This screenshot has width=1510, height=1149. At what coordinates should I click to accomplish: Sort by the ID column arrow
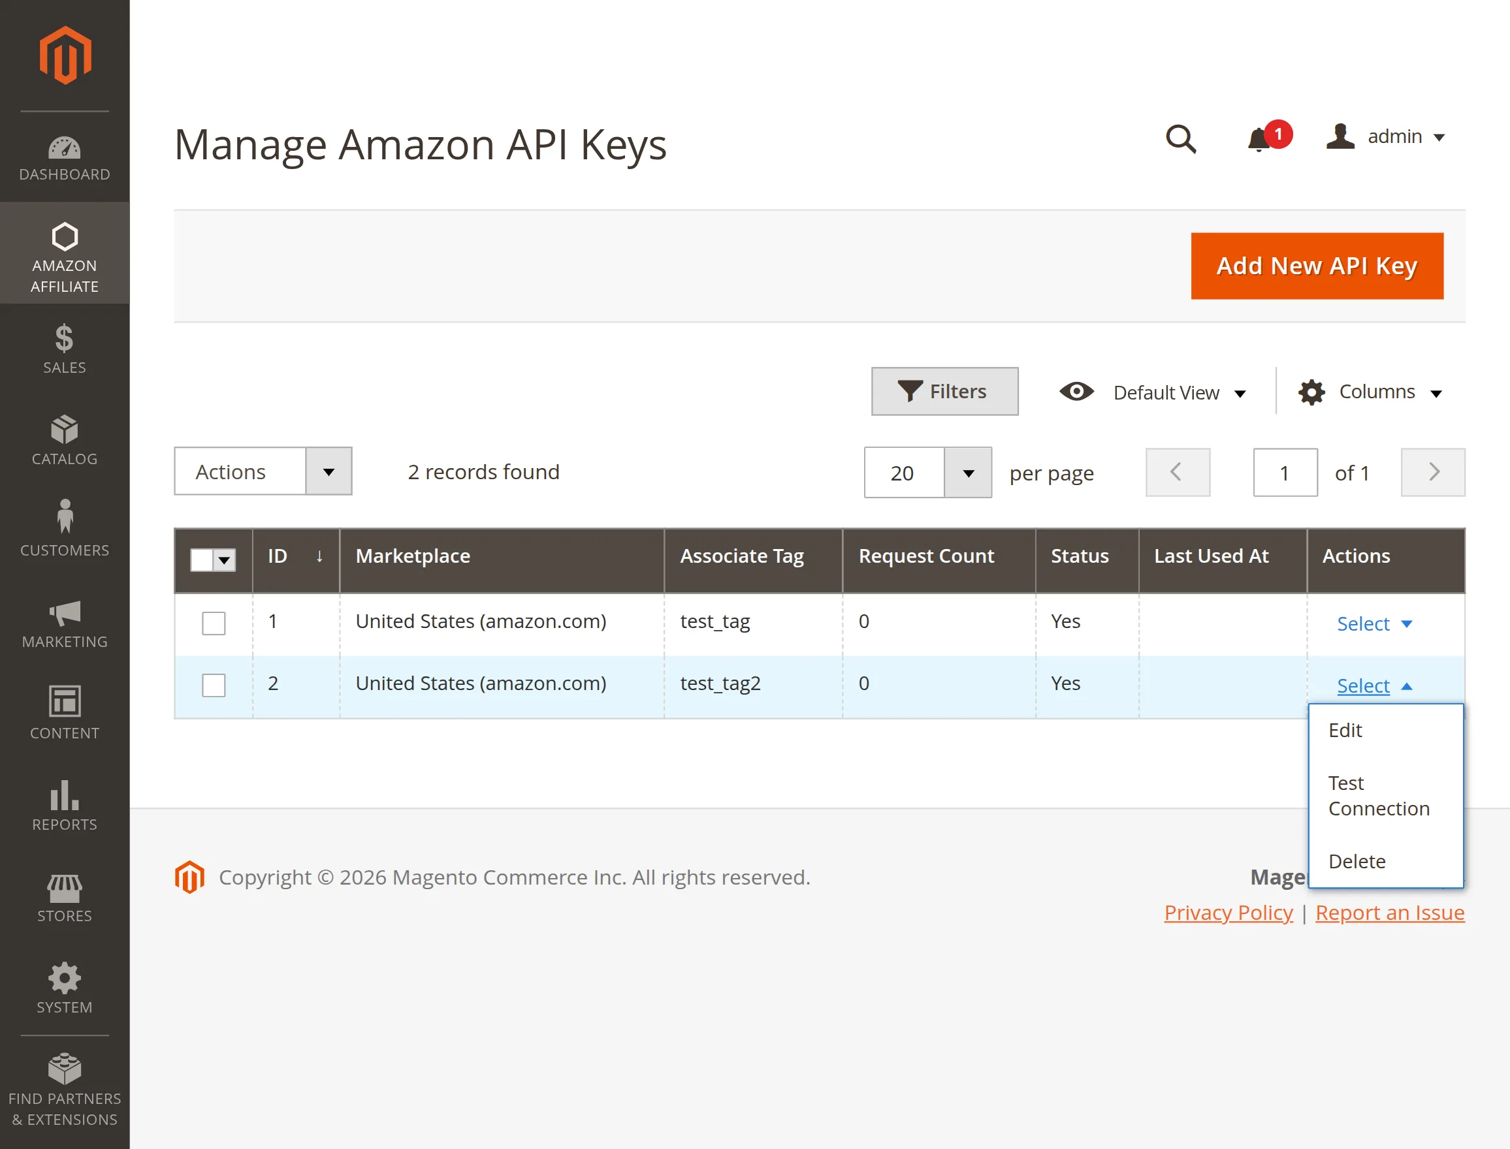click(x=319, y=556)
